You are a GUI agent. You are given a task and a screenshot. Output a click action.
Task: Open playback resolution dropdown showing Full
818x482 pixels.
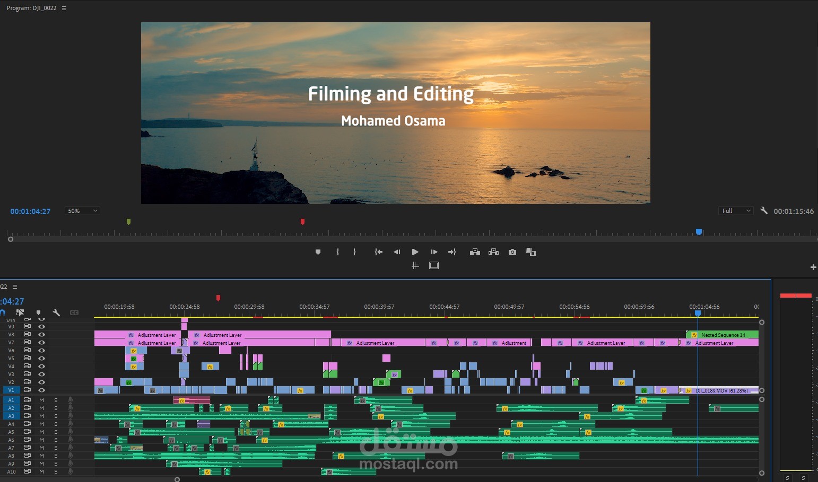pyautogui.click(x=736, y=211)
